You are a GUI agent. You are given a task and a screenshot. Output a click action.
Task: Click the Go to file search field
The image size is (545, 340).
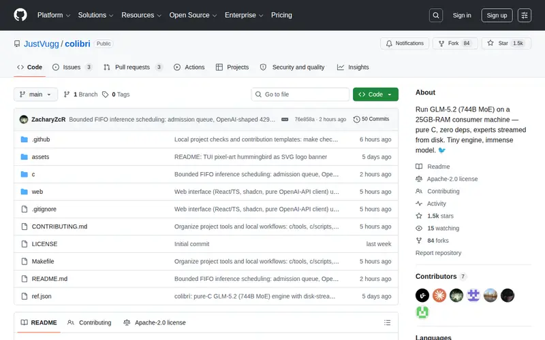tap(300, 95)
